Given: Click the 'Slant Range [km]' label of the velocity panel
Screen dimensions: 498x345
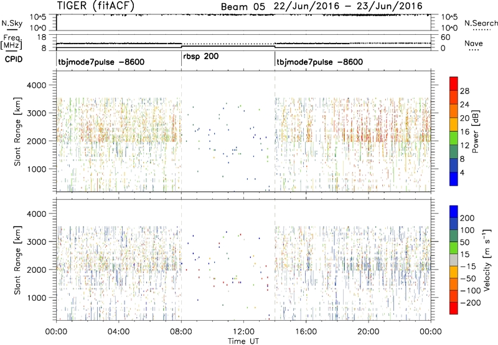Looking at the screenshot, I should 17,260.
